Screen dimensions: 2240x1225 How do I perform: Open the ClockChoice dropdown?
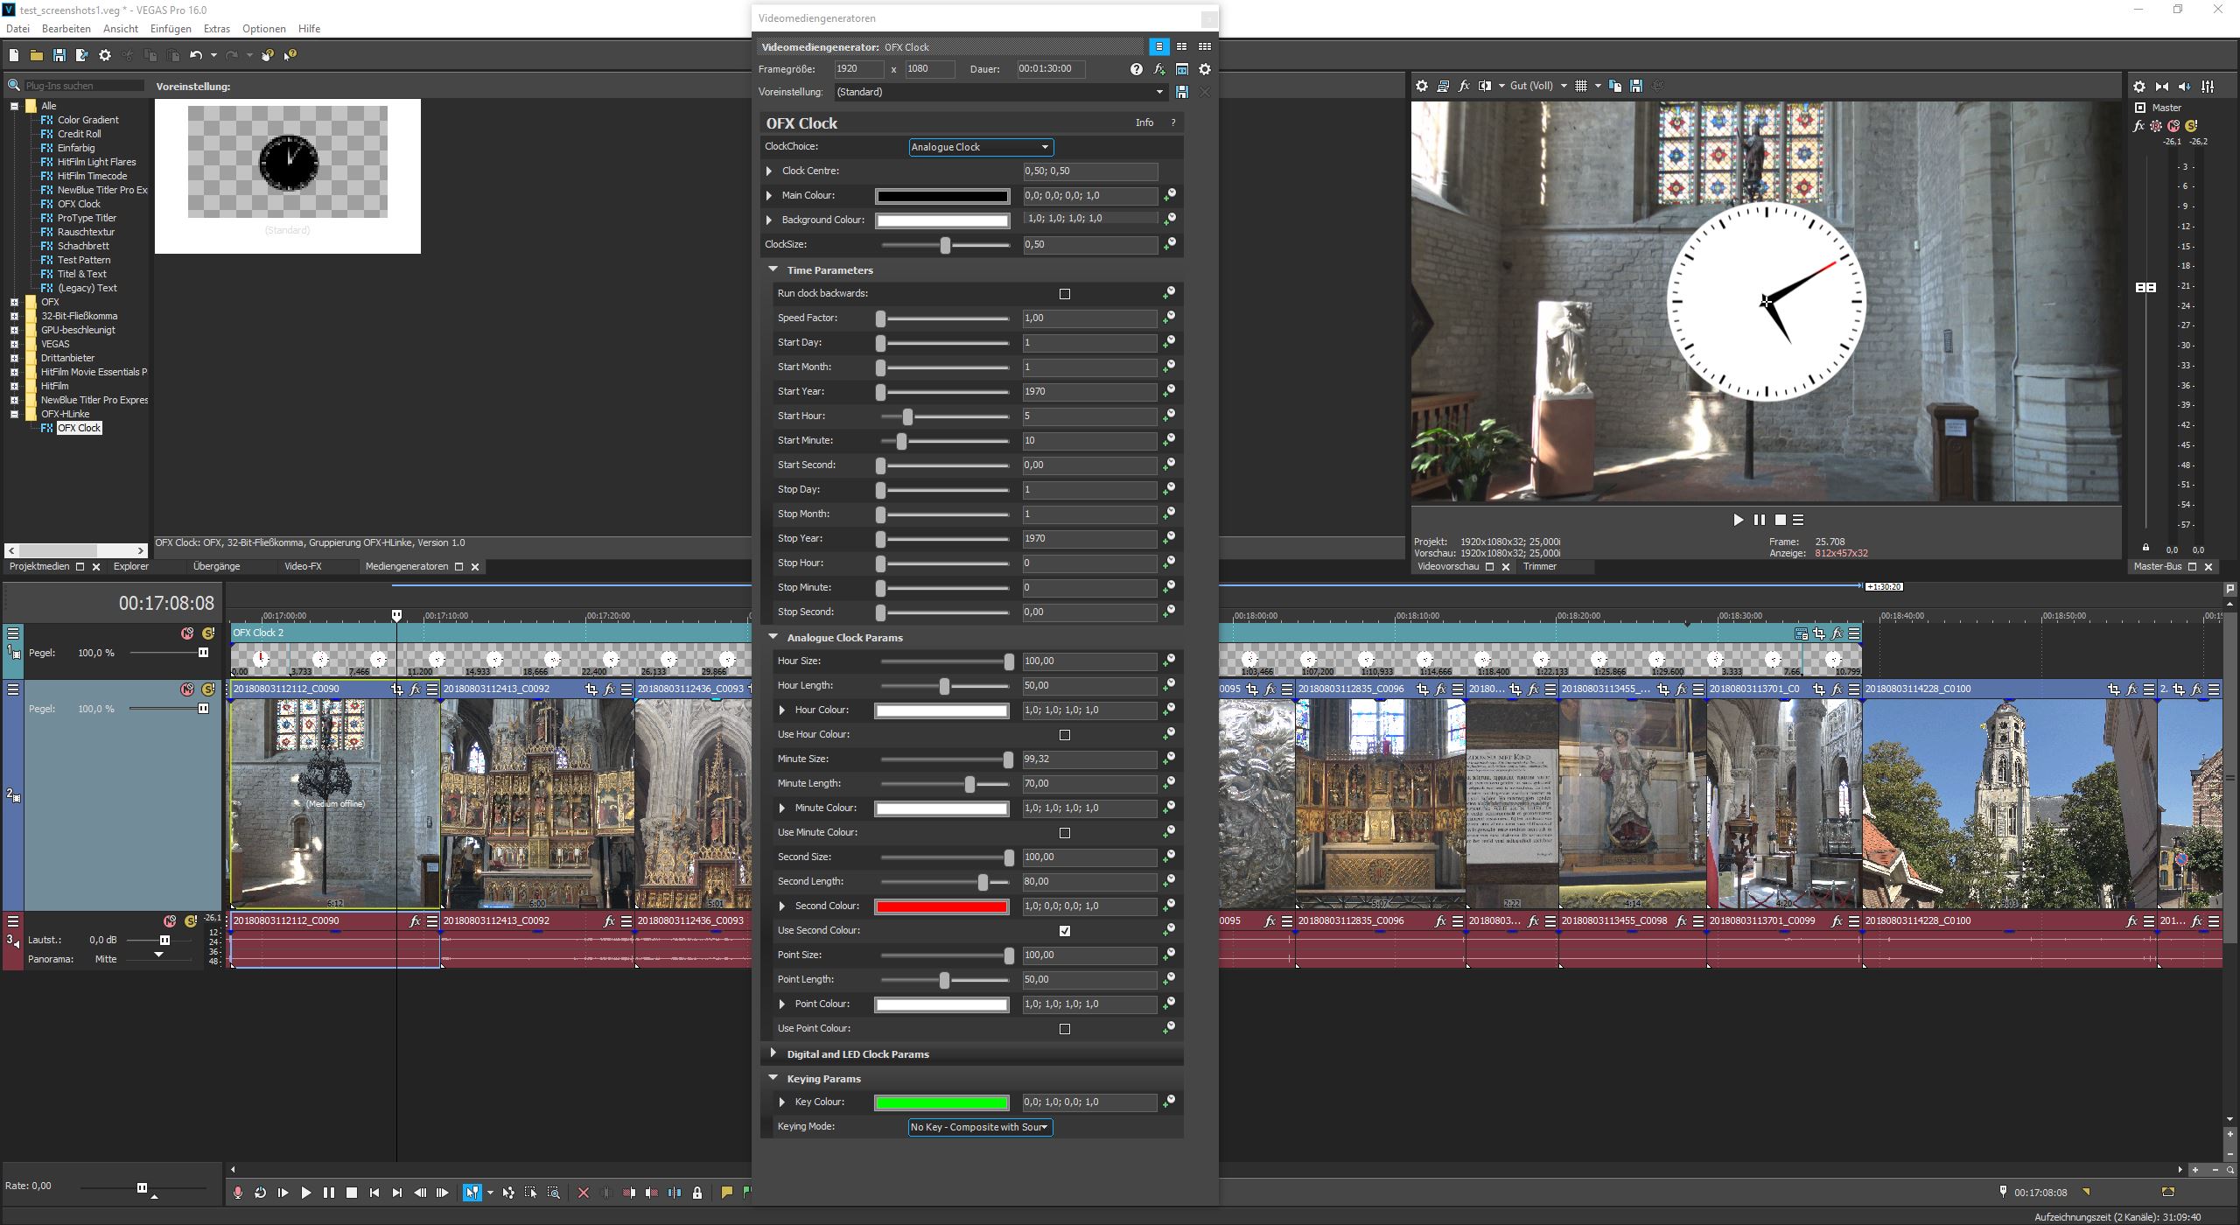[x=981, y=147]
